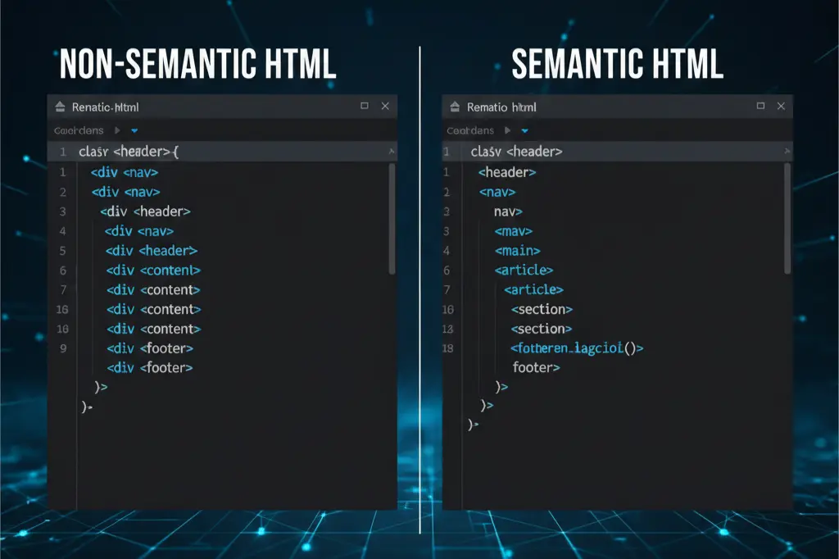
Task: Select the maximize icon in the right editor
Action: [762, 107]
